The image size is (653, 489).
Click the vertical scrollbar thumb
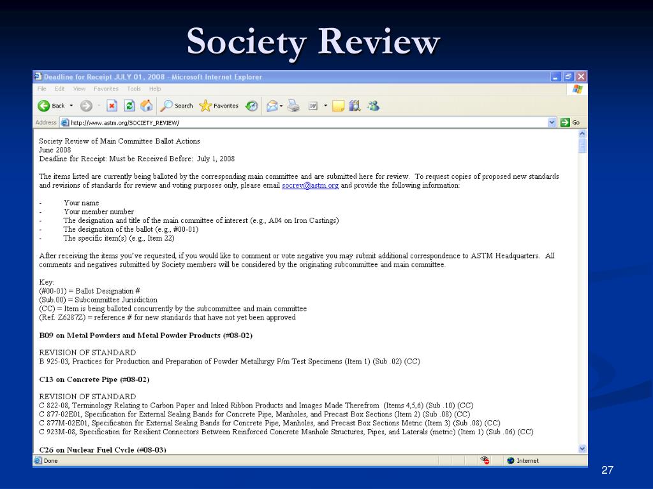pos(582,146)
